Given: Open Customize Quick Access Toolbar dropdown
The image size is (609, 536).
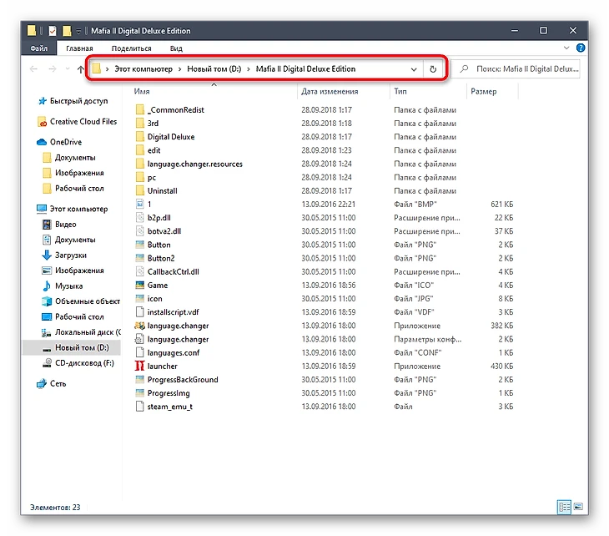Looking at the screenshot, I should point(78,32).
